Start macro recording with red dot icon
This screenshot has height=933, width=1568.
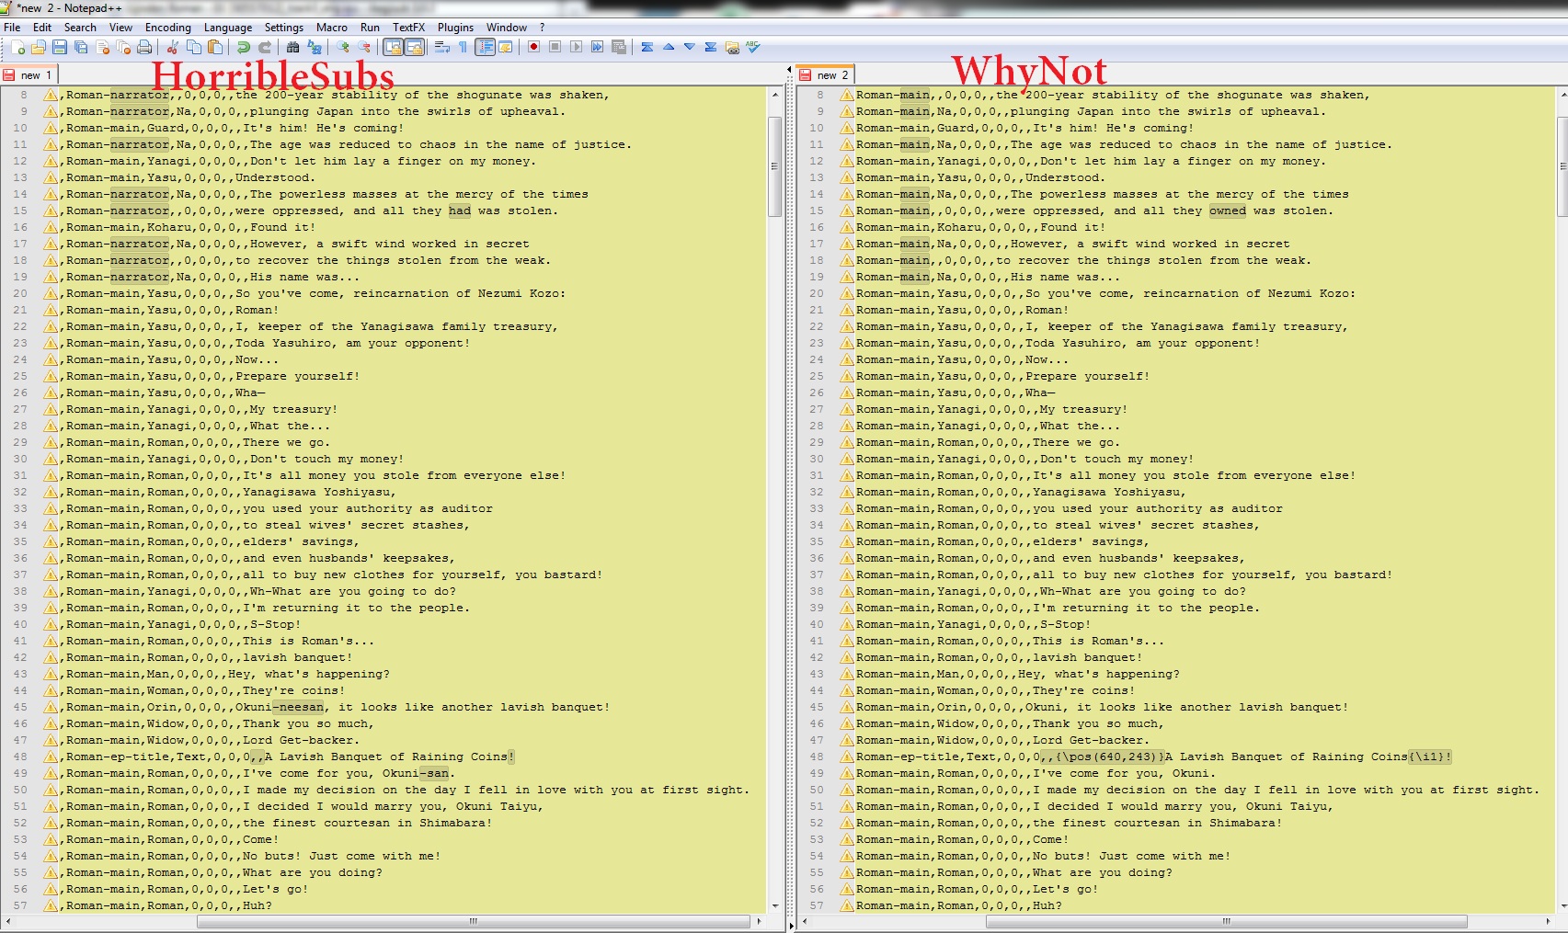[x=533, y=47]
